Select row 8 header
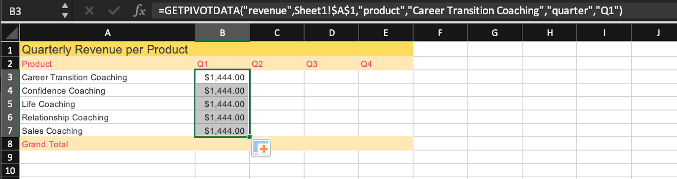This screenshot has width=677, height=179. click(x=10, y=144)
